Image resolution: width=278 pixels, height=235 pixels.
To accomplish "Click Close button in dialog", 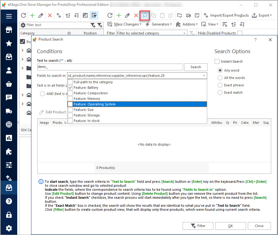I will pyautogui.click(x=259, y=226).
